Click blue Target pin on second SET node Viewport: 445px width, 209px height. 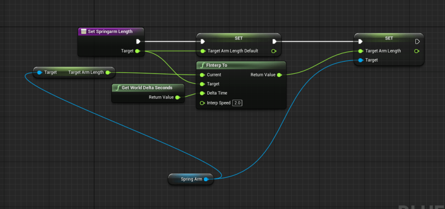(x=360, y=60)
